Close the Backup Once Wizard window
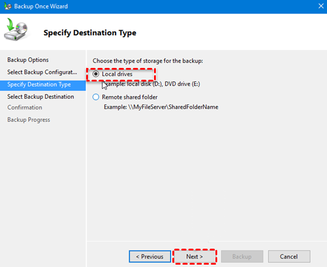The width and height of the screenshot is (327, 267). (x=321, y=6)
